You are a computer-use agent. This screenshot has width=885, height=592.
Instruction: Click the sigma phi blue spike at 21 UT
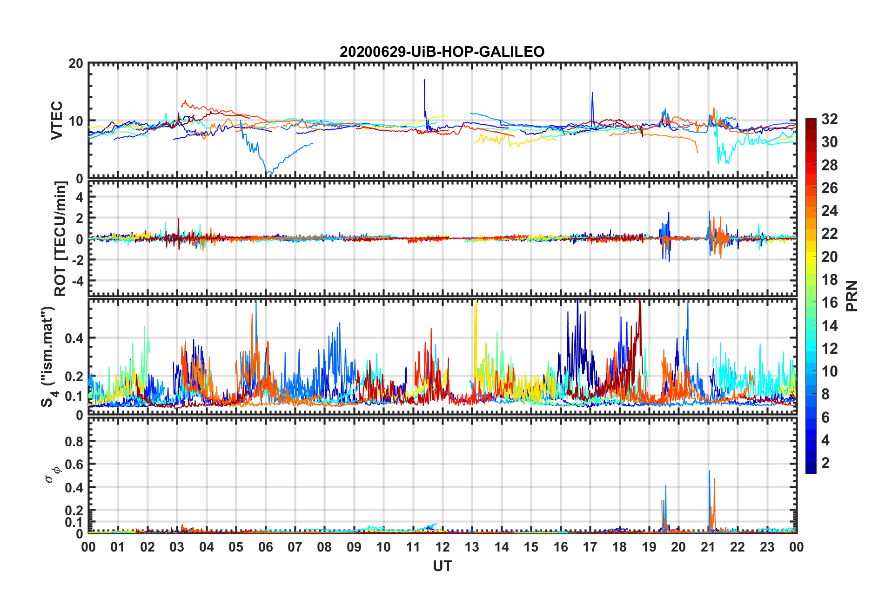(x=709, y=472)
